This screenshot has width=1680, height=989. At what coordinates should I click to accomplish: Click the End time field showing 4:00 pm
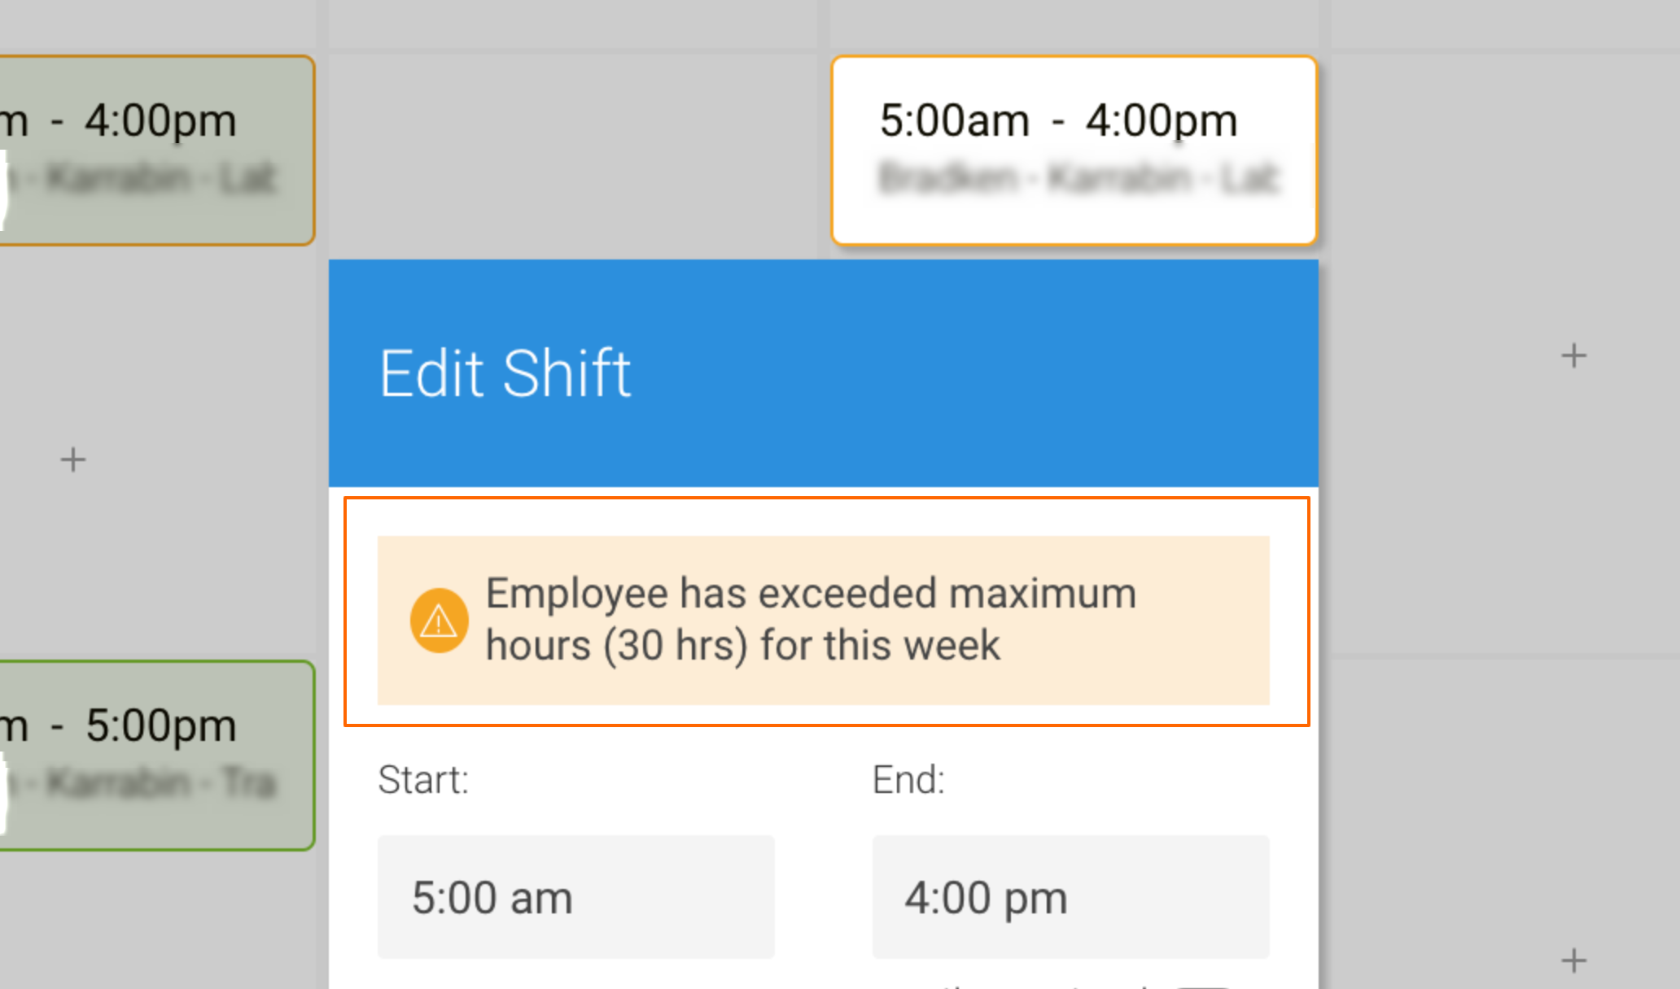(x=1070, y=897)
